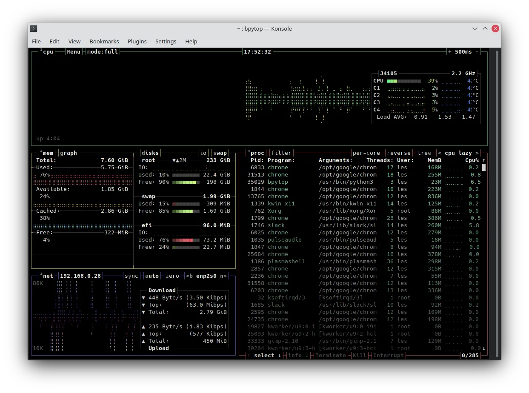The height and width of the screenshot is (393, 529).
Task: Click efi Used 76% red bar
Action: point(186,240)
